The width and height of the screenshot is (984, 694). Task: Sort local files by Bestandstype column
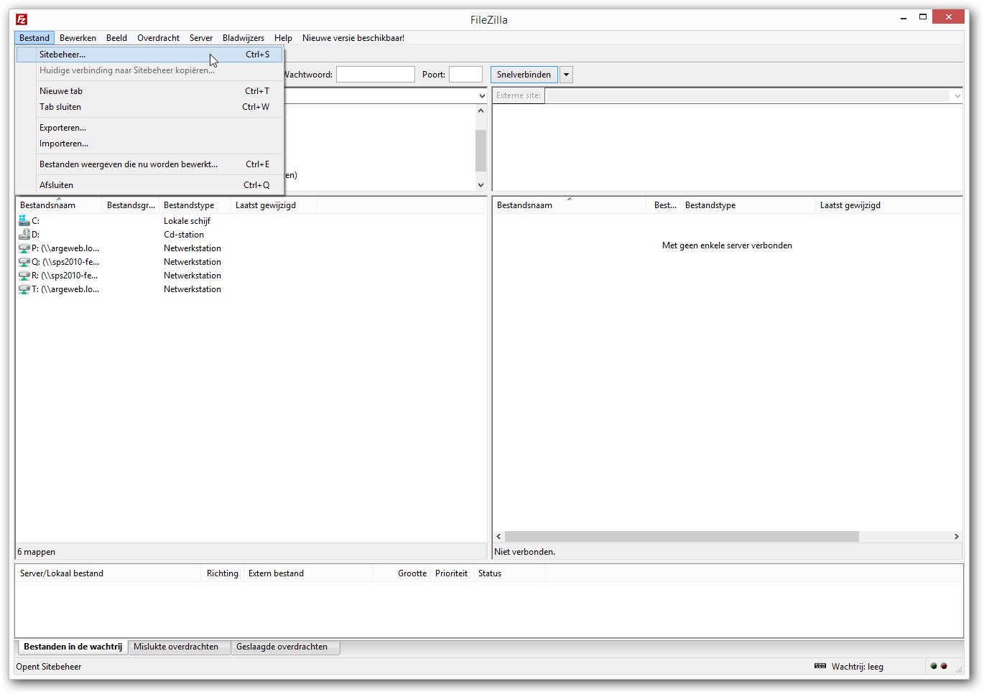[x=195, y=205]
